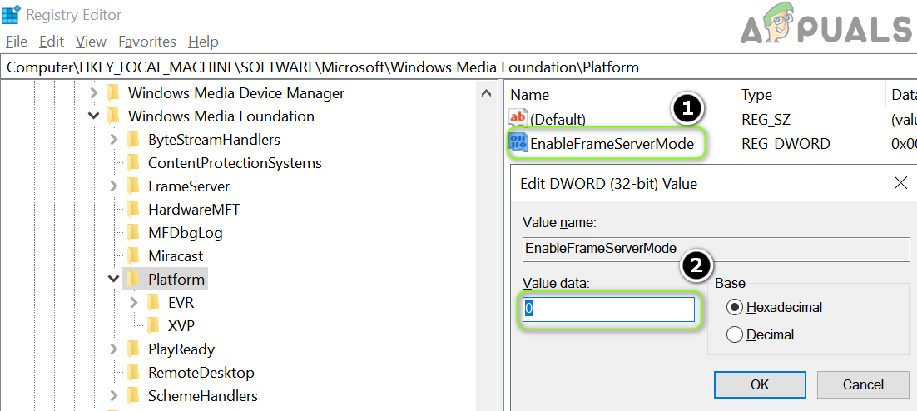Open the Favorites menu

pyautogui.click(x=147, y=42)
